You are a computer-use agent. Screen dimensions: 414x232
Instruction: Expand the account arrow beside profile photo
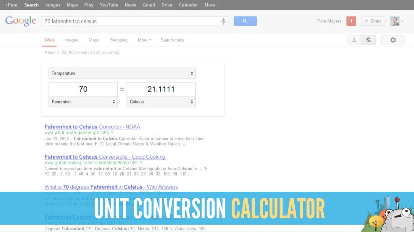click(402, 21)
